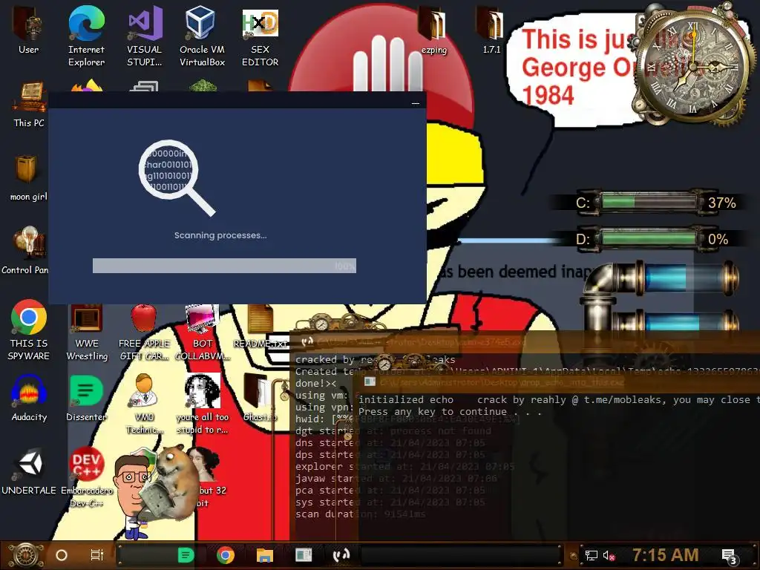Open the SEX EDITOR HxD icon
760x570 pixels.
tap(261, 35)
